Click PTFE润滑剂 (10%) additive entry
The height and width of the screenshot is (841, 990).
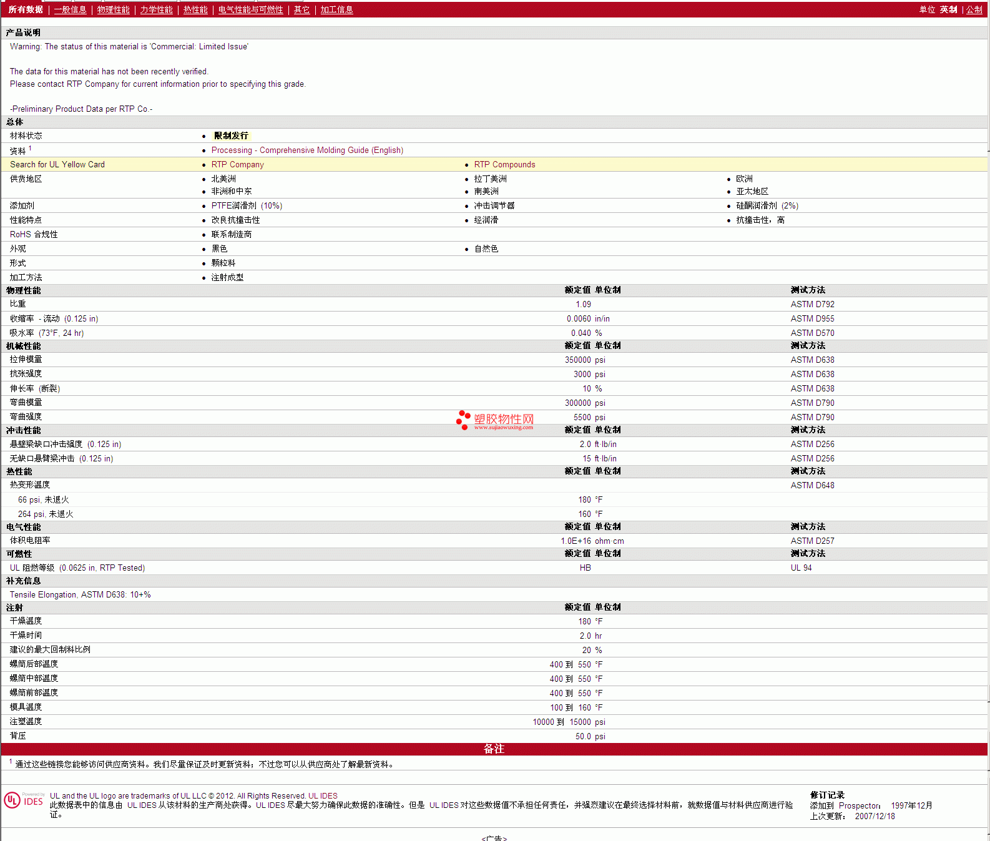pyautogui.click(x=247, y=206)
